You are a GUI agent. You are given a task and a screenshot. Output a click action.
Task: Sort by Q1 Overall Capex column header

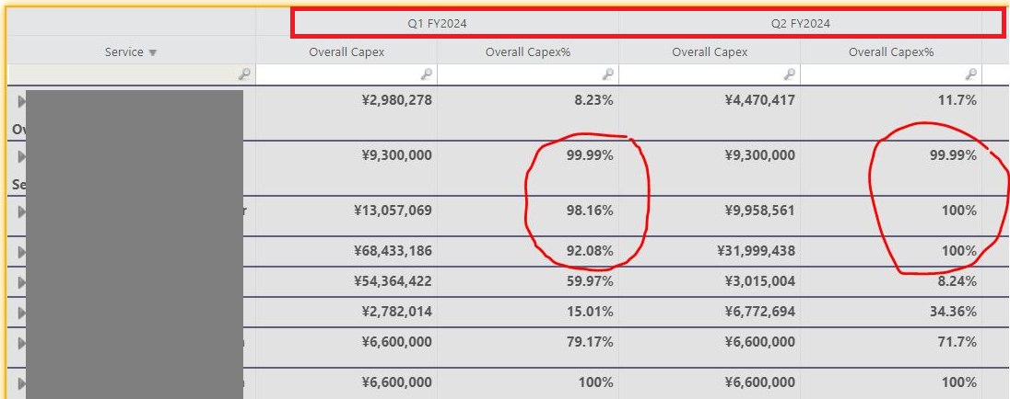(x=346, y=52)
